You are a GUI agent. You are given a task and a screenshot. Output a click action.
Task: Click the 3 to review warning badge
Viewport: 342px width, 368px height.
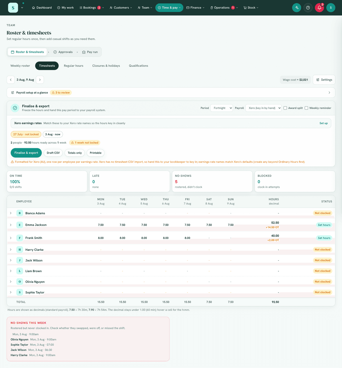[61, 92]
